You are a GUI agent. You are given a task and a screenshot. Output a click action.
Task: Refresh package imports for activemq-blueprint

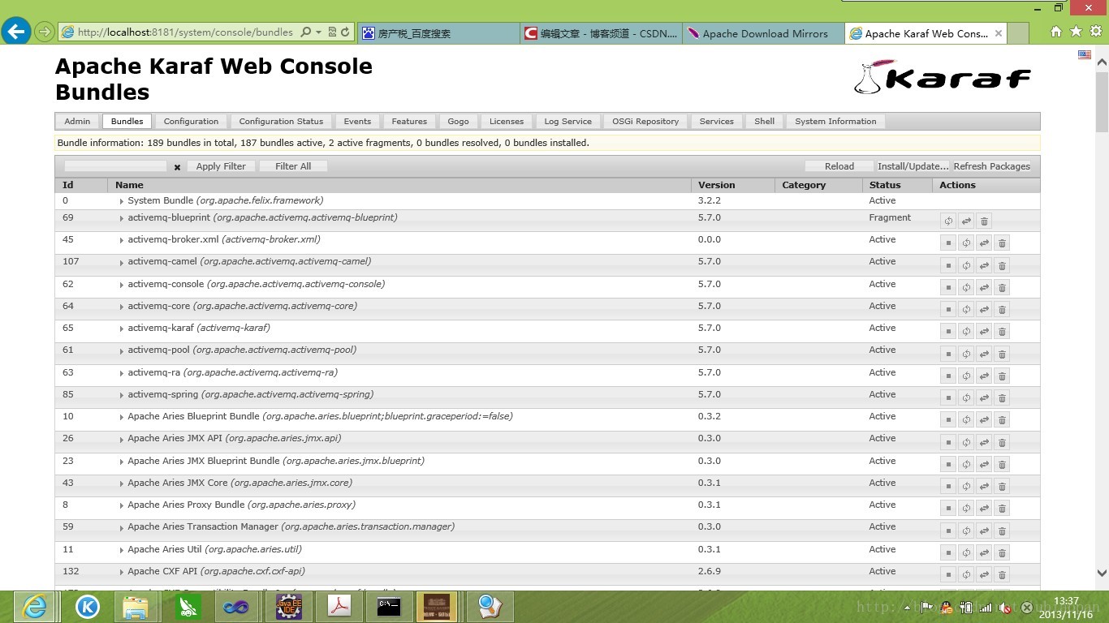point(948,221)
